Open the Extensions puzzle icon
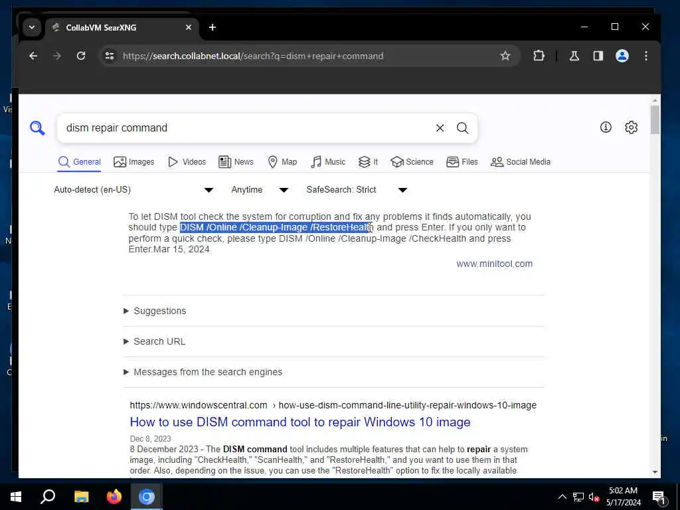680x510 pixels. pyautogui.click(x=539, y=56)
